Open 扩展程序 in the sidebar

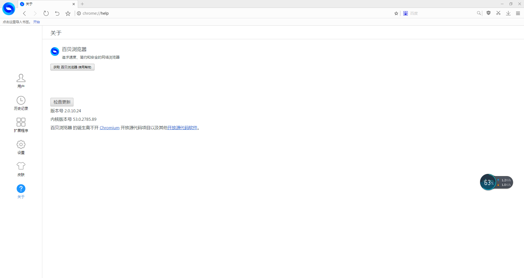coord(21,125)
